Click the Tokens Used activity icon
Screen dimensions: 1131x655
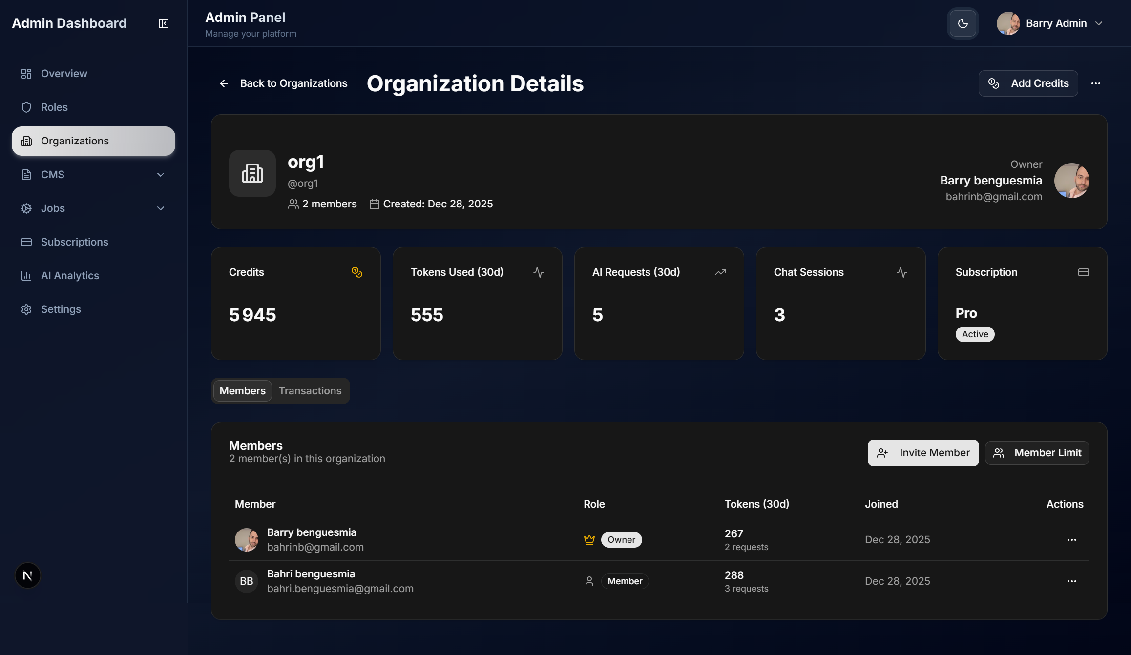click(539, 272)
